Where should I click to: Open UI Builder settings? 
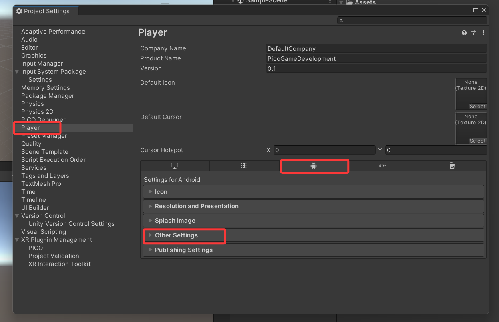[35, 208]
